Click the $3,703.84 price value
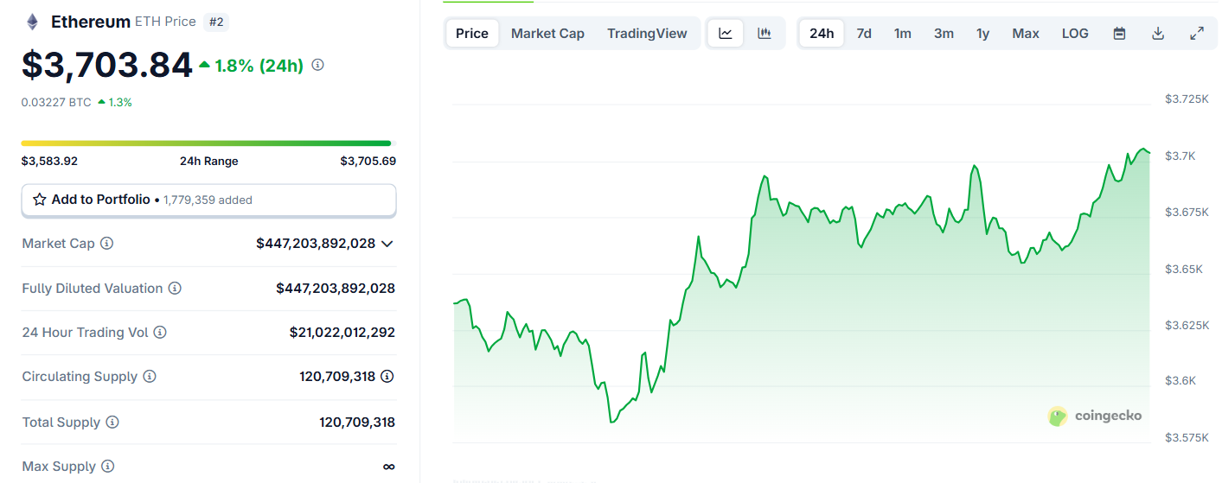 pos(107,66)
